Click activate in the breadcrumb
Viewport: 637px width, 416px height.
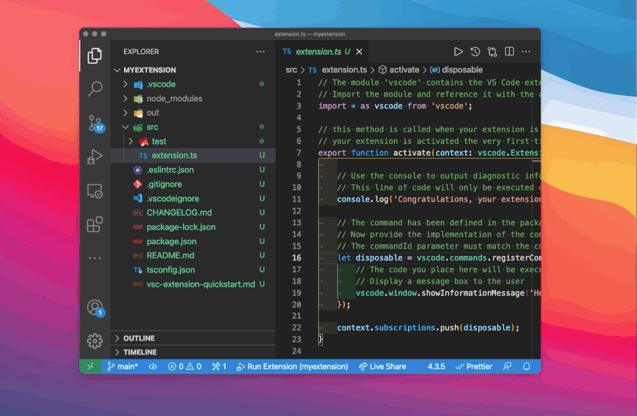point(399,70)
